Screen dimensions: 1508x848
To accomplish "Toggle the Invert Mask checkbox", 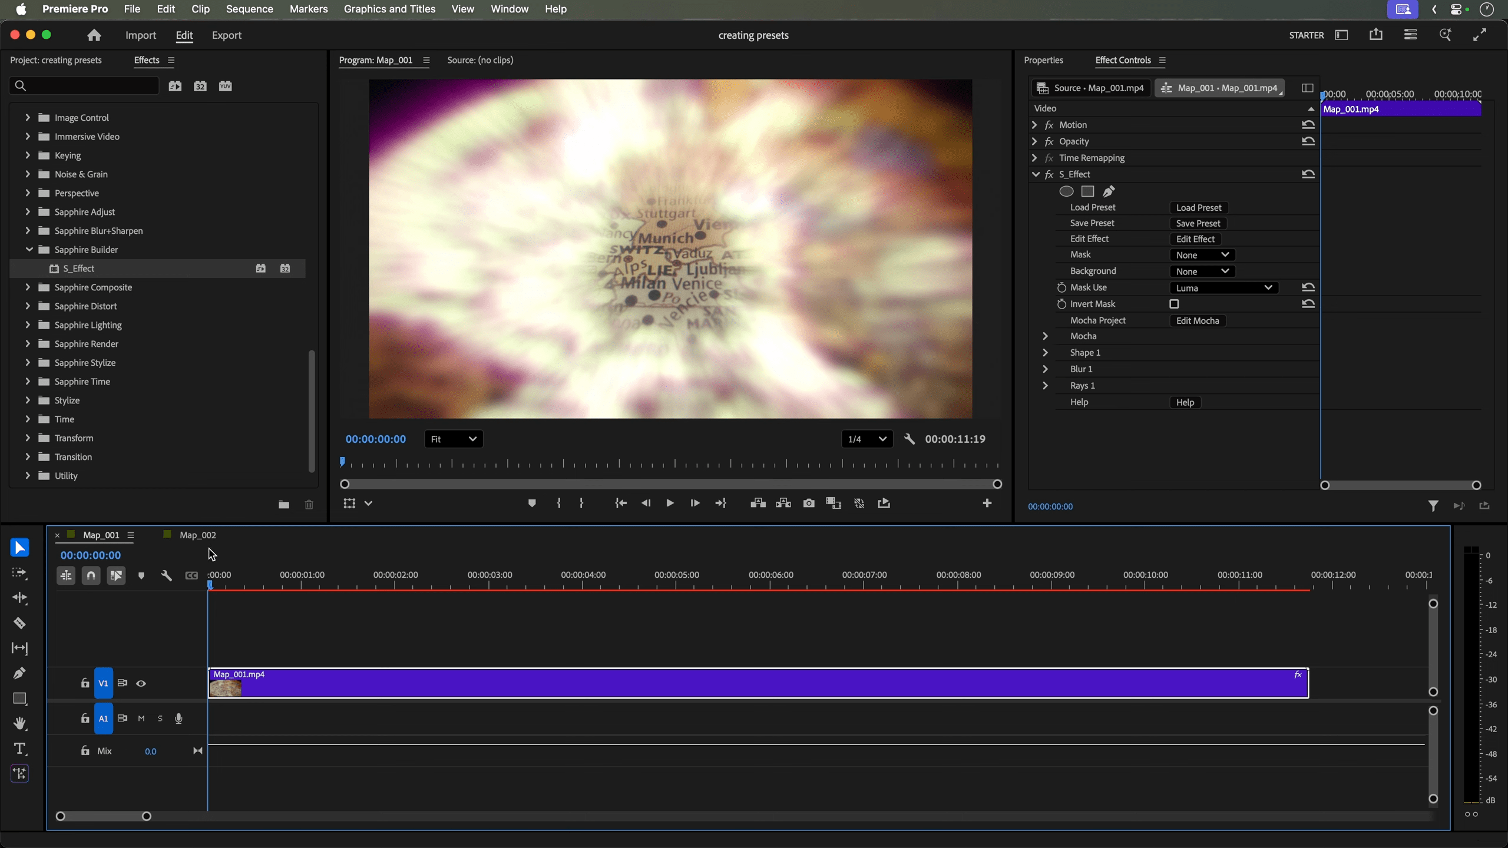I will click(x=1173, y=303).
